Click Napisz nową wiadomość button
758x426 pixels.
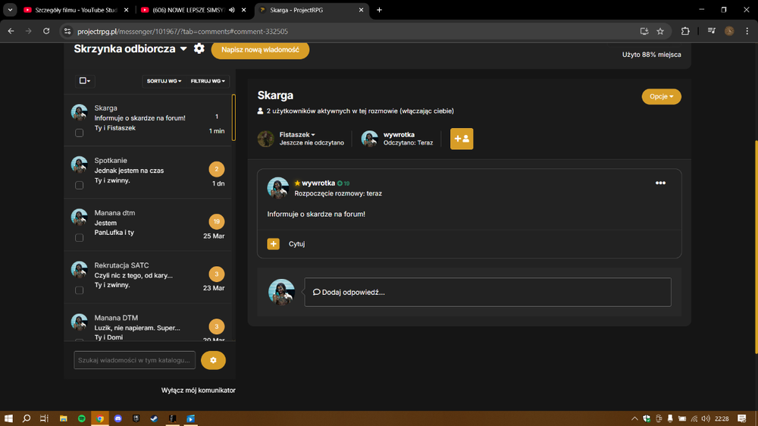[x=260, y=50]
